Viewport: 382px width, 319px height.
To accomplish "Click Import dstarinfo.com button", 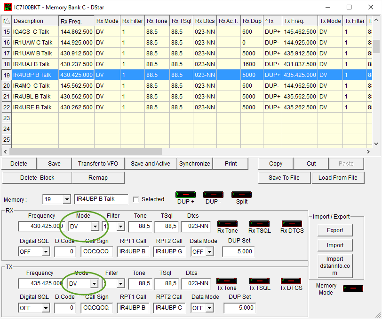I will click(x=335, y=266).
